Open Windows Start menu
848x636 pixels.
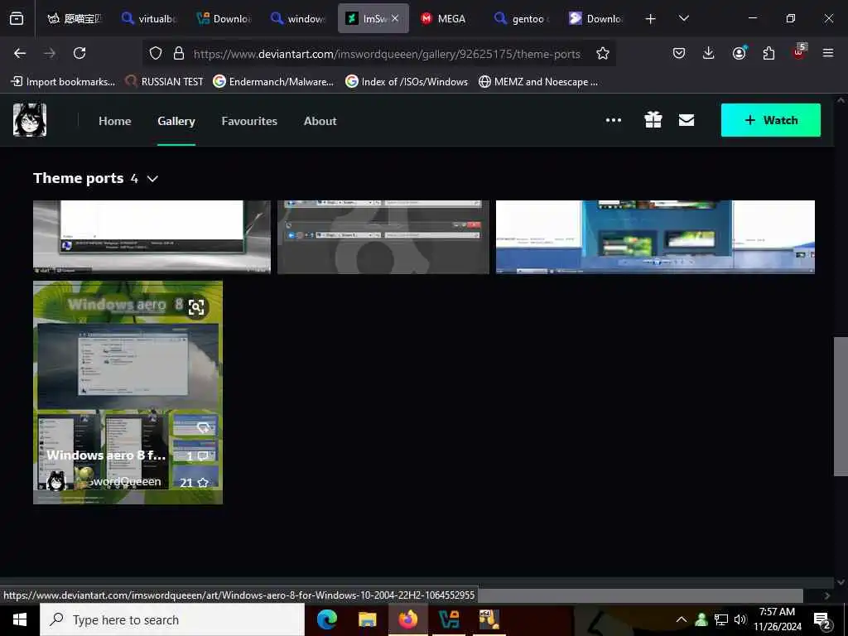pyautogui.click(x=20, y=619)
